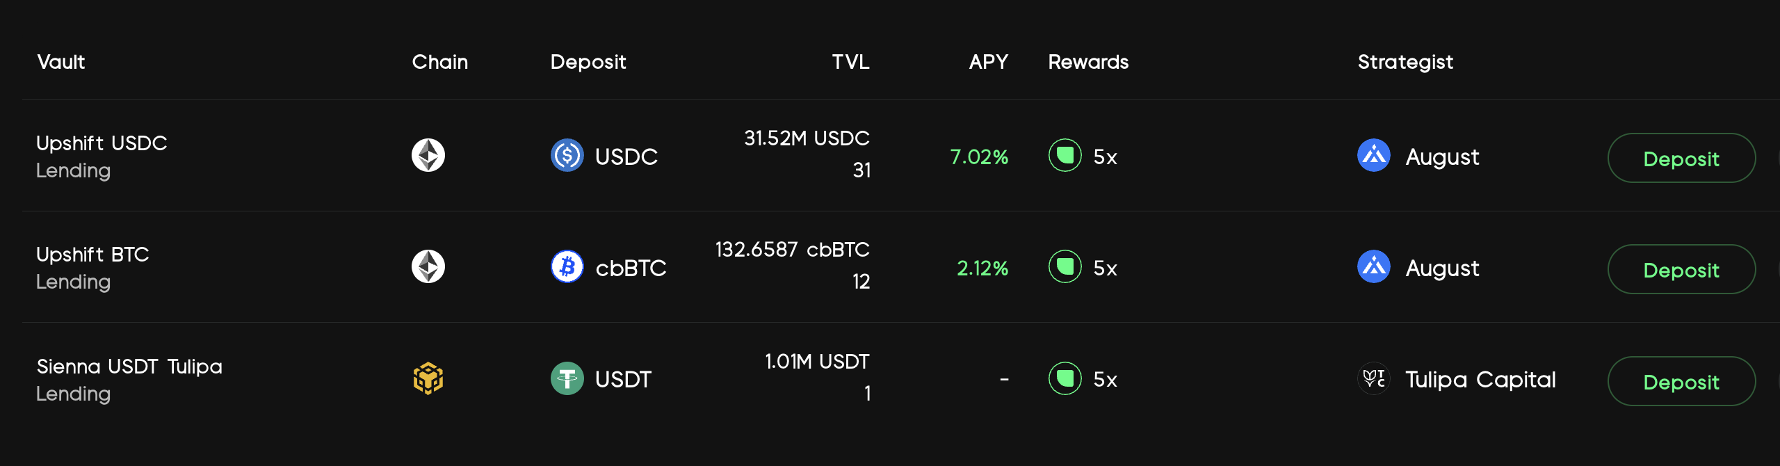Open the Upshift USDC vault name
1780x466 pixels.
click(102, 143)
